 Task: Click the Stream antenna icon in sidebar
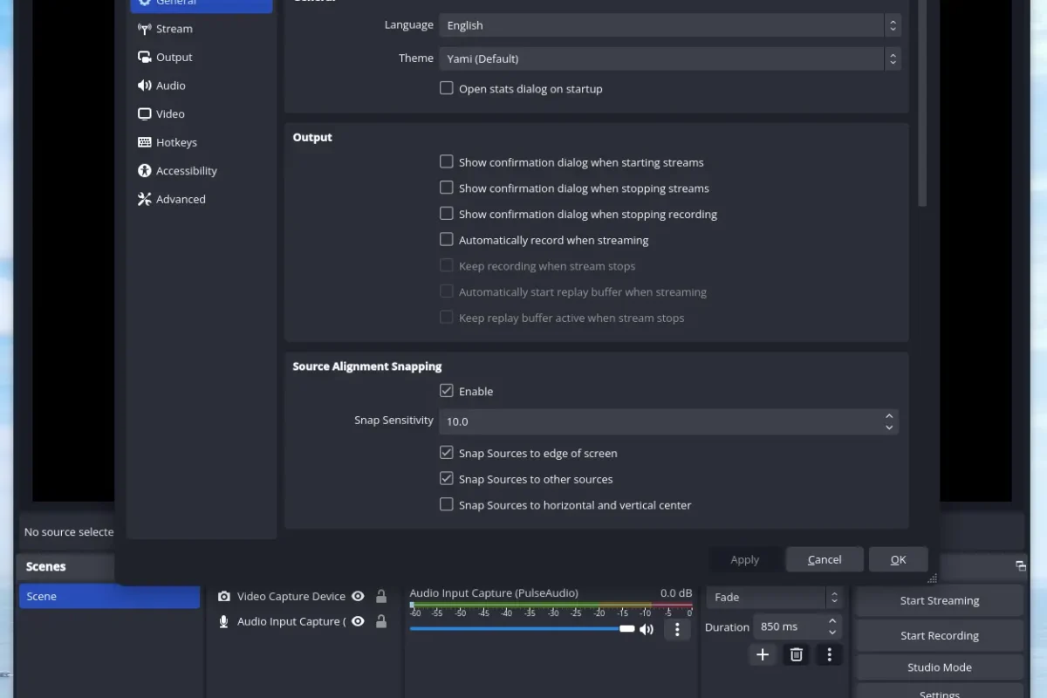click(145, 29)
